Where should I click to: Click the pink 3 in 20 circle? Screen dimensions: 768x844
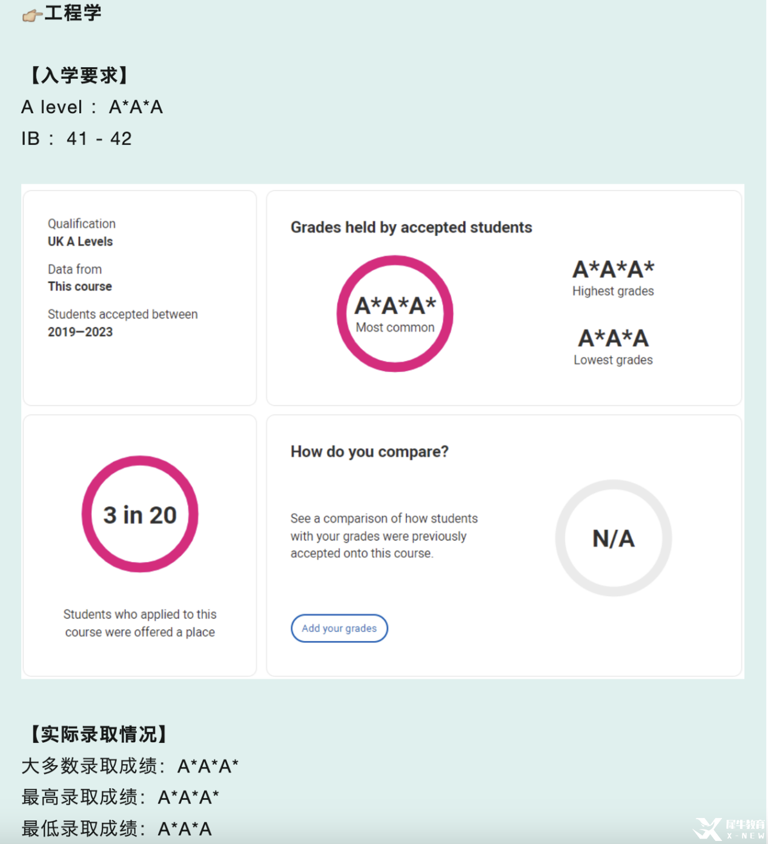click(x=140, y=514)
